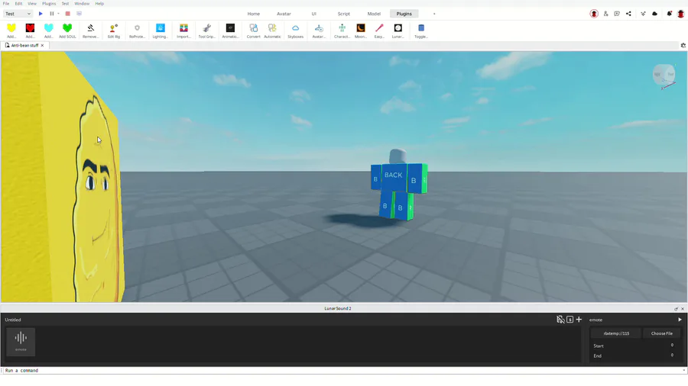Stop the test with red square
Screen dimensions: 688x386
[x=67, y=14]
